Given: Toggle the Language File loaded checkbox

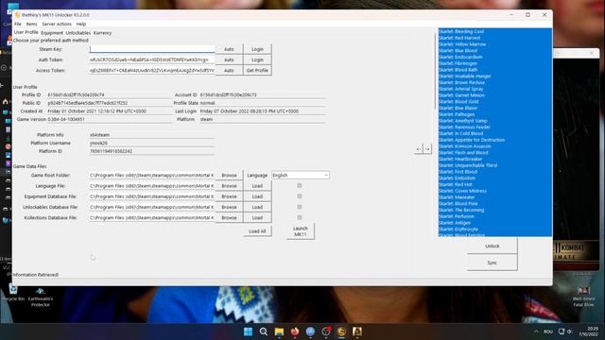Looking at the screenshot, I should (x=300, y=186).
